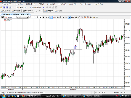Click 'Japanese - 日本語' in status bar
This screenshot has height=98, width=131.
pyautogui.click(x=119, y=93)
